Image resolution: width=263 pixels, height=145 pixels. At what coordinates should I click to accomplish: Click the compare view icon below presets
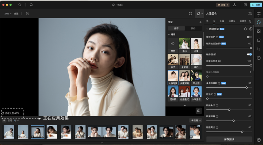click(x=199, y=111)
